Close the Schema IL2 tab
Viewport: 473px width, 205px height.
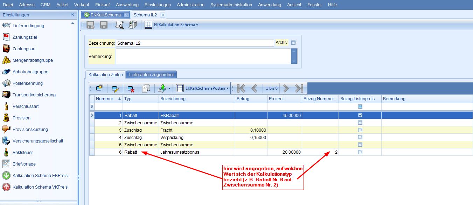tap(162, 15)
